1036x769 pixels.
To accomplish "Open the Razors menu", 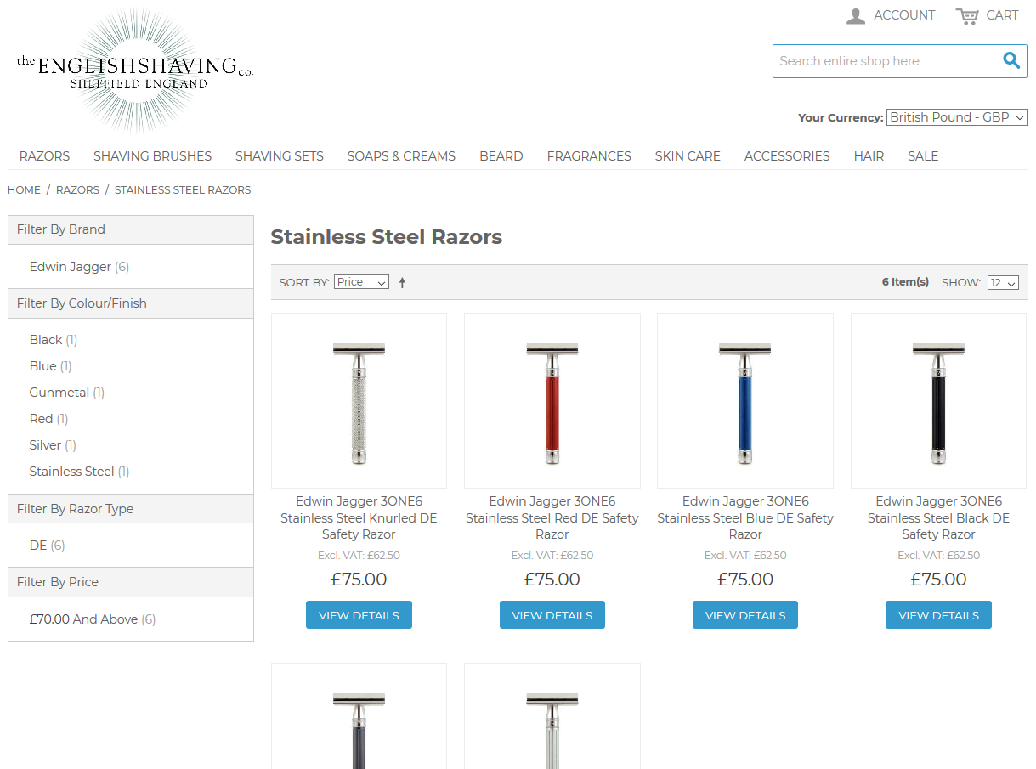I will pyautogui.click(x=45, y=156).
